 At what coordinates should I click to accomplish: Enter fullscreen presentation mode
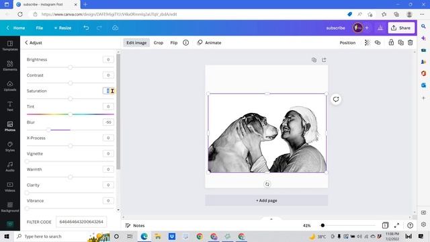(396, 225)
